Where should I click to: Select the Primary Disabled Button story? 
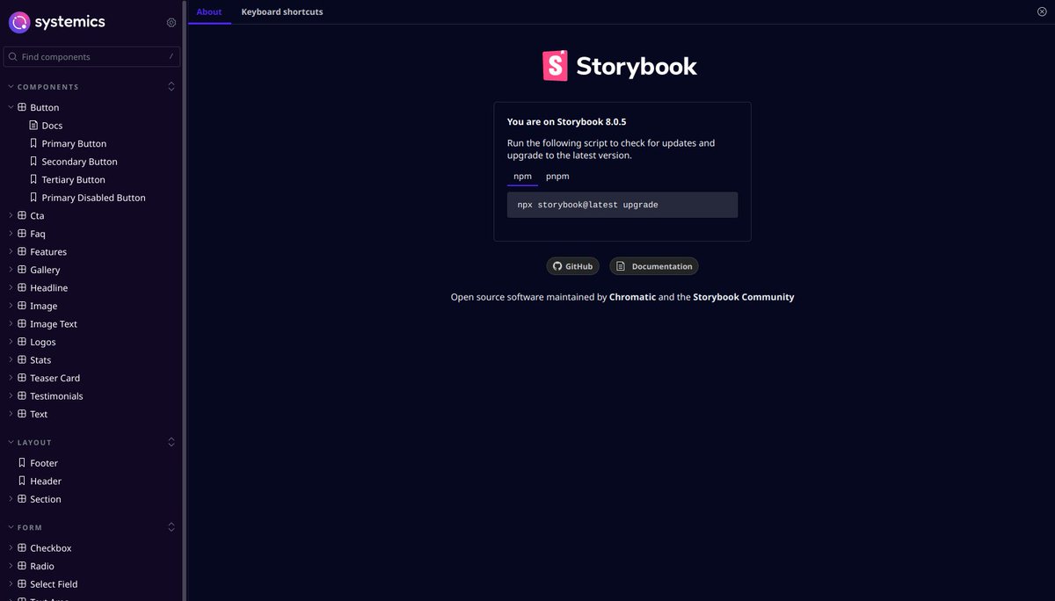91,198
